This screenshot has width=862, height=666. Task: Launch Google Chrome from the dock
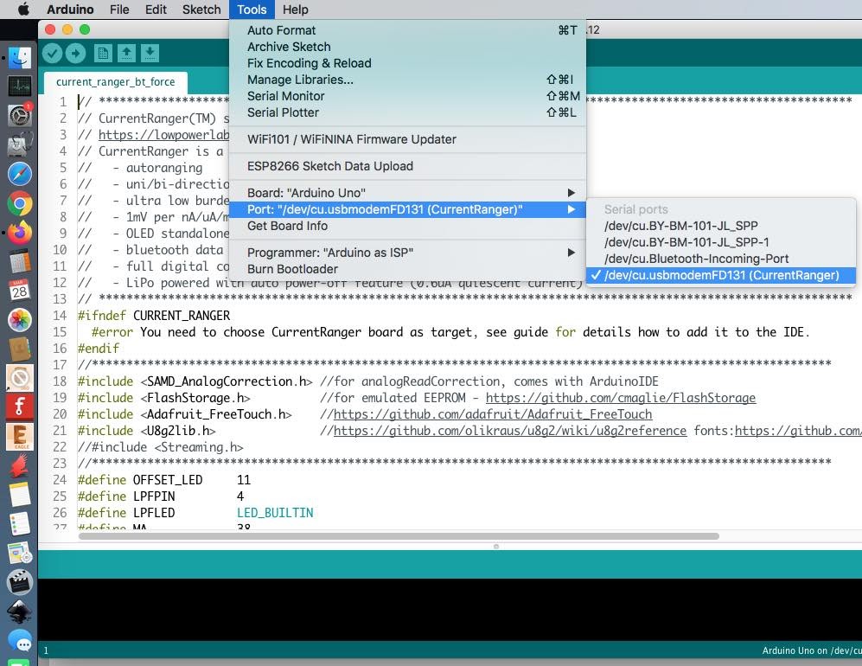coord(20,203)
